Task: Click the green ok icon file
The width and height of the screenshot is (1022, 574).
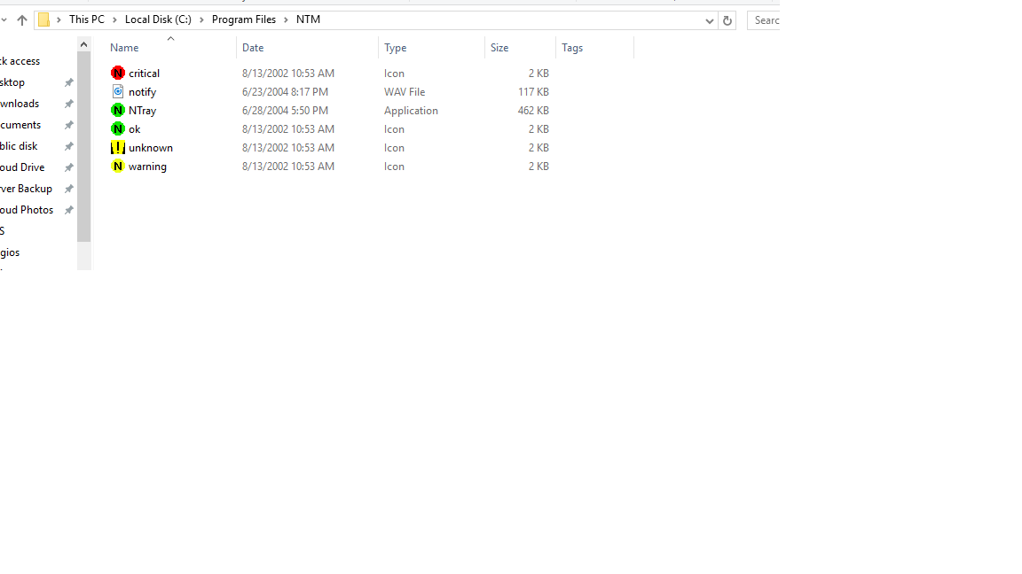Action: coord(118,128)
